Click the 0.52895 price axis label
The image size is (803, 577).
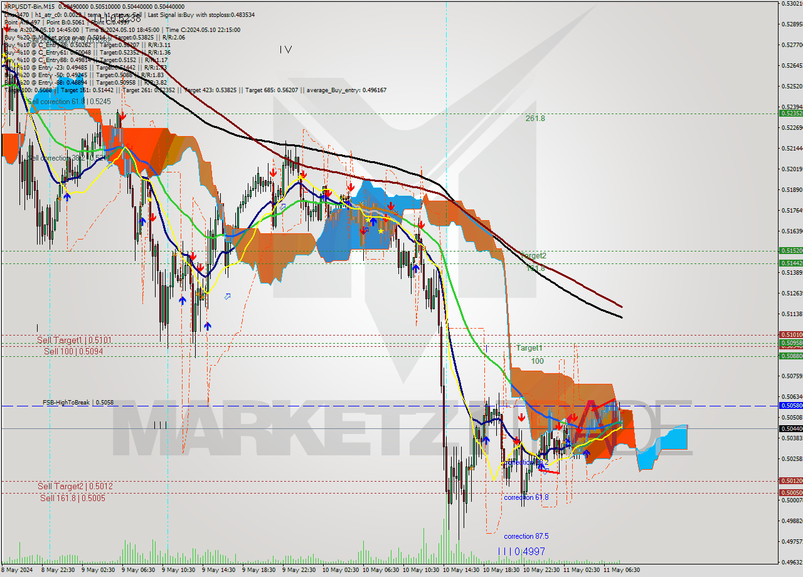pos(792,24)
